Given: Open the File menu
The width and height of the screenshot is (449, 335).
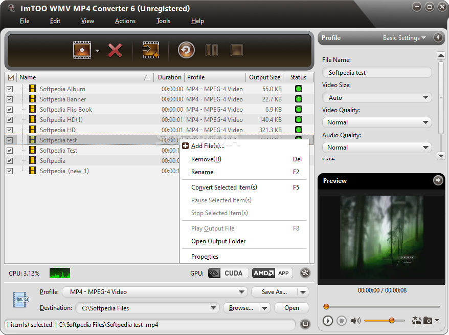Looking at the screenshot, I should [x=25, y=21].
